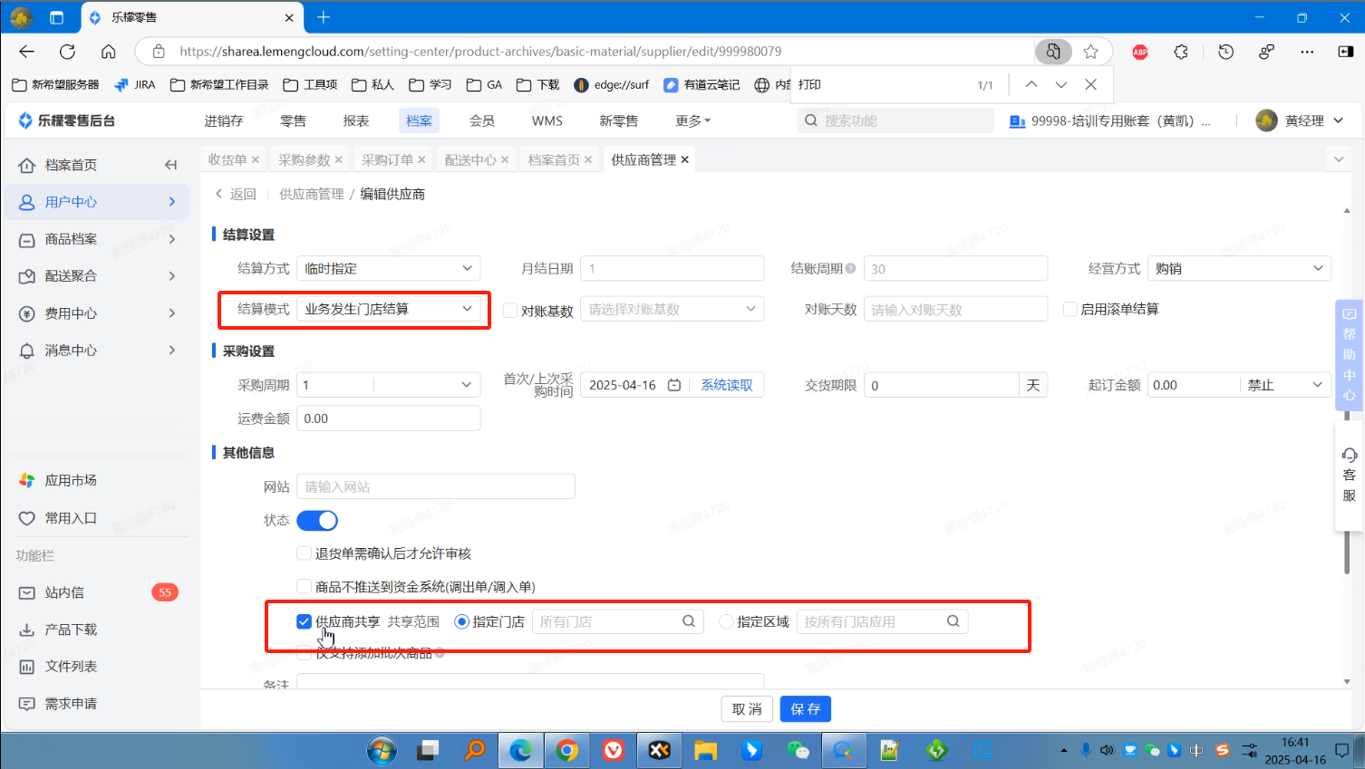This screenshot has width=1365, height=769.
Task: Open the 会员 top menu
Action: point(482,120)
